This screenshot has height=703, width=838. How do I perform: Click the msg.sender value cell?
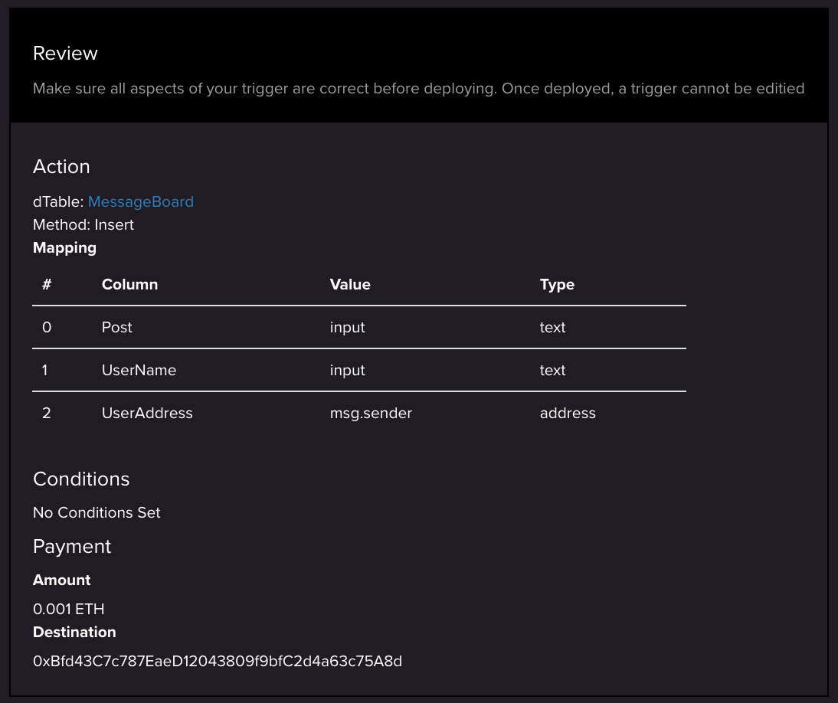(x=371, y=414)
